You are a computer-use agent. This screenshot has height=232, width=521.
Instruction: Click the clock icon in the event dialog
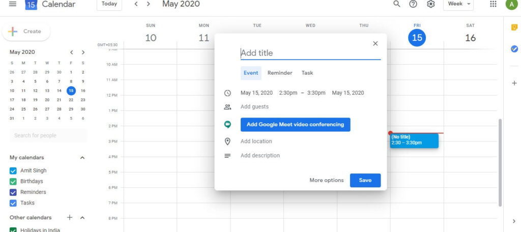(x=227, y=93)
